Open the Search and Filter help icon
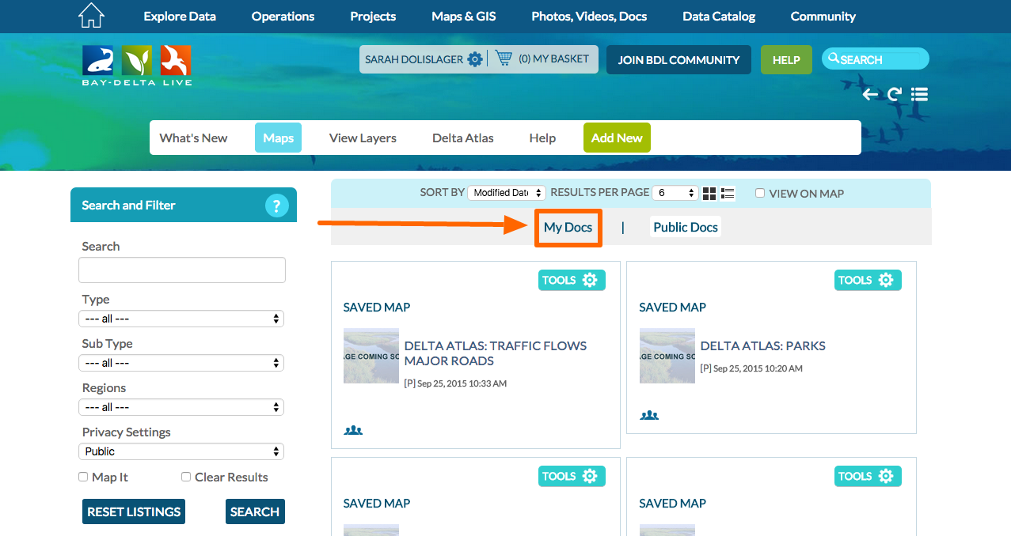 276,206
